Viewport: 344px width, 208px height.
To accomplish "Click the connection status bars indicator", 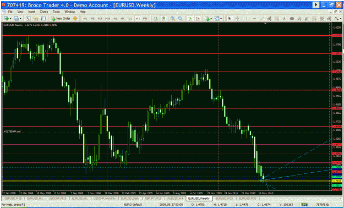I will click(x=304, y=205).
